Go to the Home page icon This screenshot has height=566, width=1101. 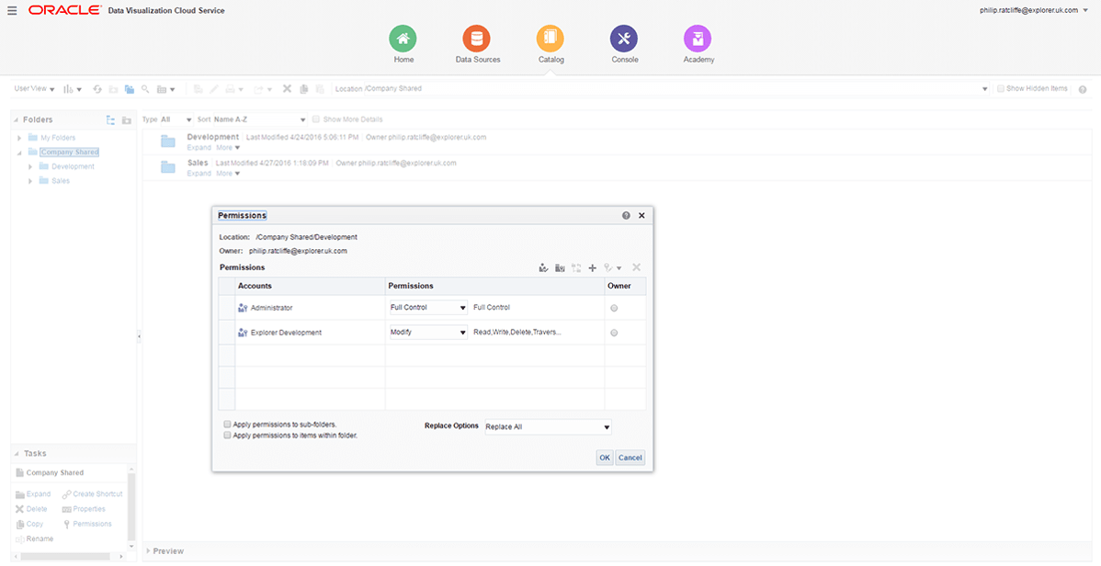(403, 40)
